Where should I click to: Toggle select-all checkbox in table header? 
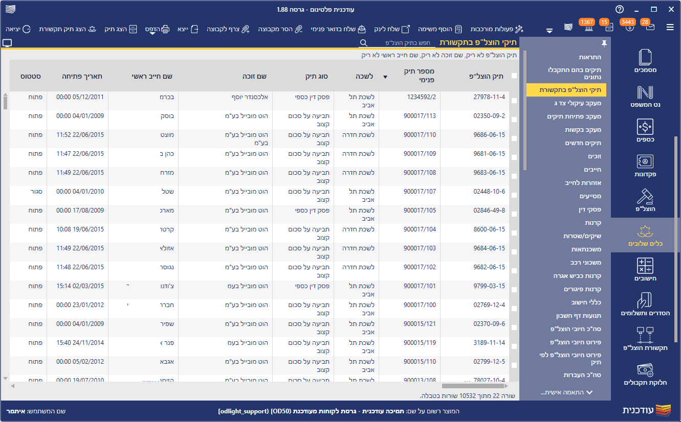[x=514, y=76]
